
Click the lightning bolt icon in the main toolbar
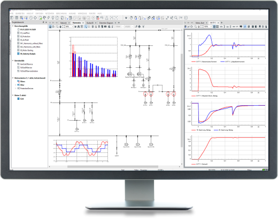(48, 18)
